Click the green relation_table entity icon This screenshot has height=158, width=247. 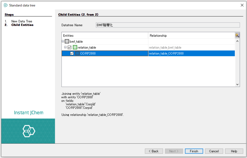tap(75, 47)
